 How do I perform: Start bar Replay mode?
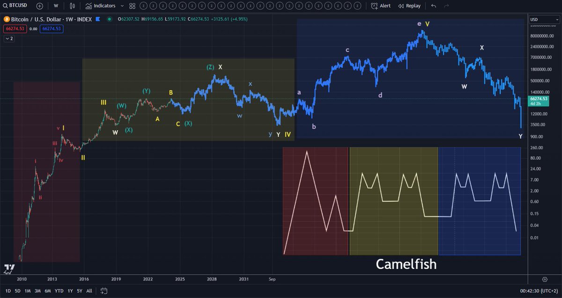coord(409,6)
